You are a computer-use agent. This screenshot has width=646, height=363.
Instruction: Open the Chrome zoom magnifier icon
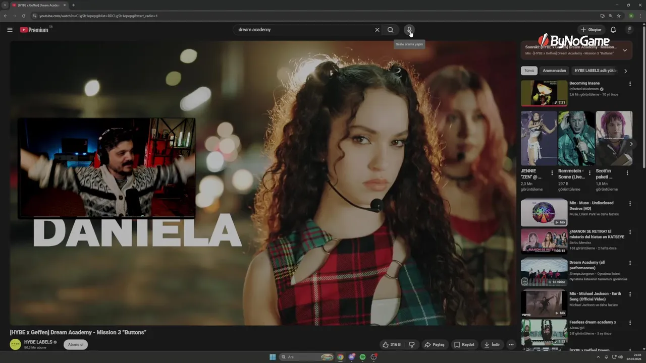pos(611,16)
